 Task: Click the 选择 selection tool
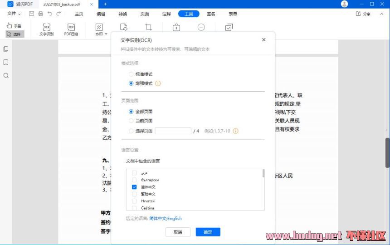(x=15, y=34)
